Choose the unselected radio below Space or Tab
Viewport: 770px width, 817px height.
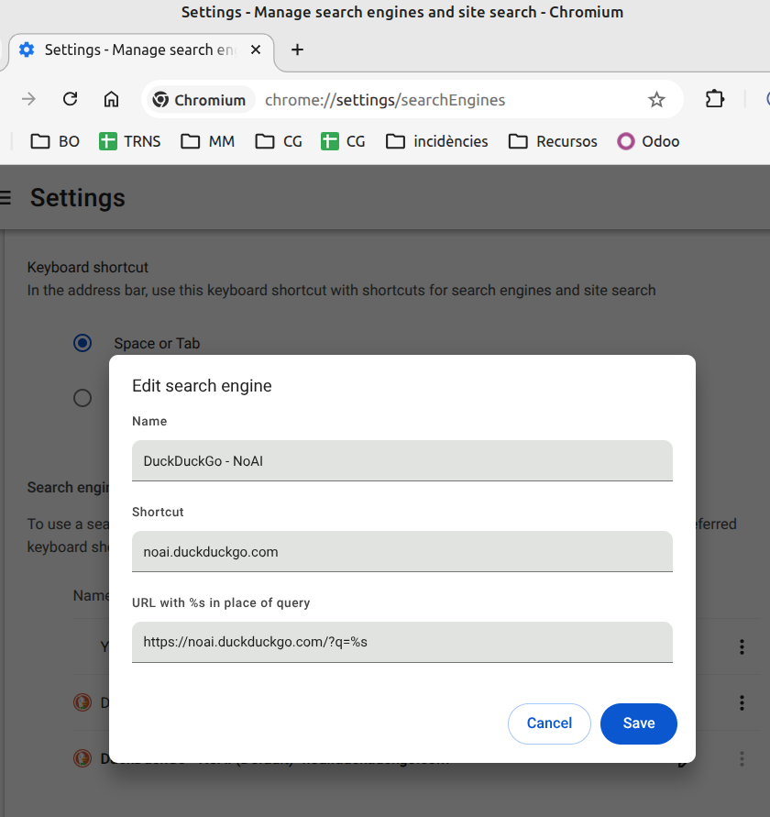click(82, 398)
